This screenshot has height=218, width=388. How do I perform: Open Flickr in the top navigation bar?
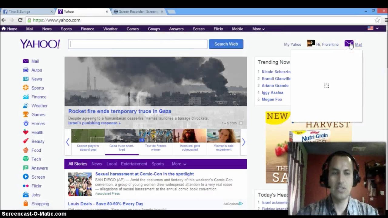218,29
